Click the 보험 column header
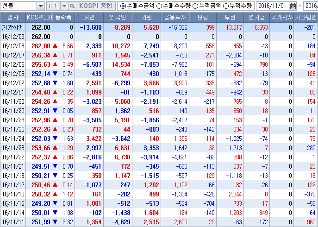The image size is (318, 227). [203, 18]
